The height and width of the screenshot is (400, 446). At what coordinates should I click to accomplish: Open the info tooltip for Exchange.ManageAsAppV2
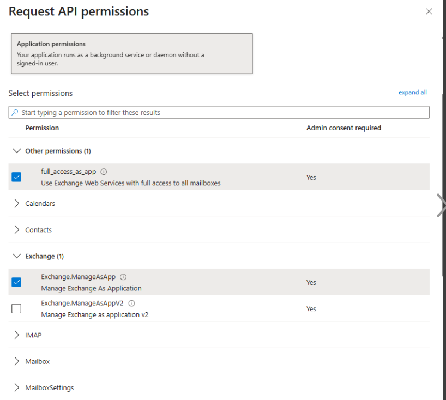pyautogui.click(x=131, y=303)
